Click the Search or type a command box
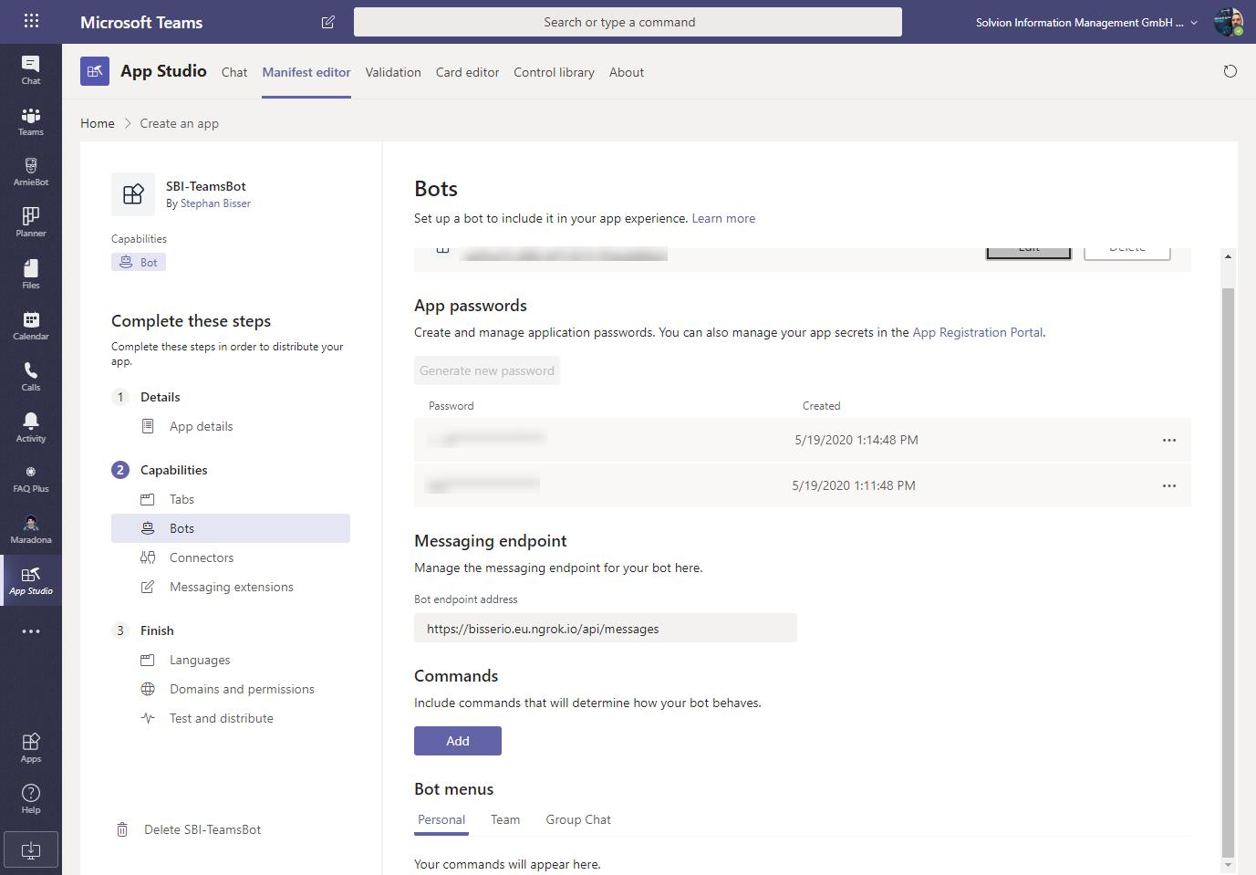1256x875 pixels. click(628, 22)
